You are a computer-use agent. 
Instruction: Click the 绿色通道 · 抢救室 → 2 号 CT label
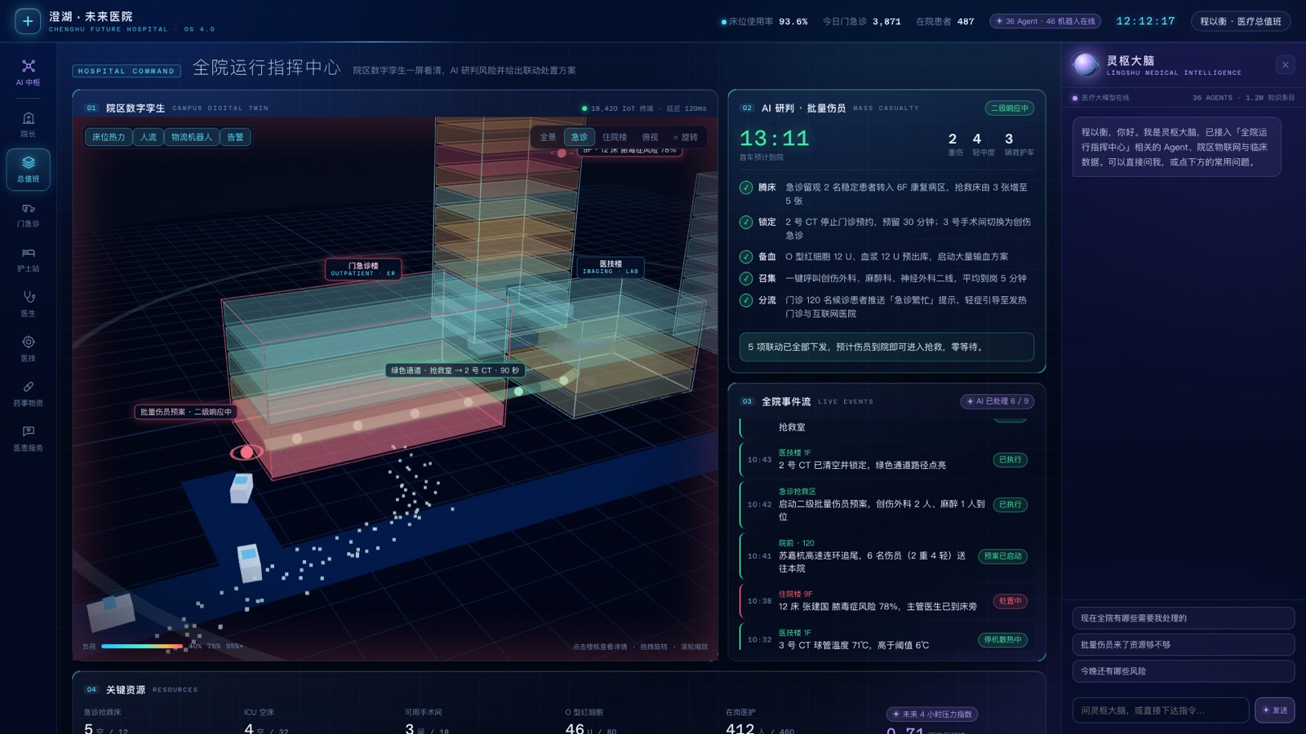(455, 370)
